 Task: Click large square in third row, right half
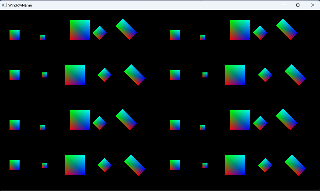[x=240, y=120]
